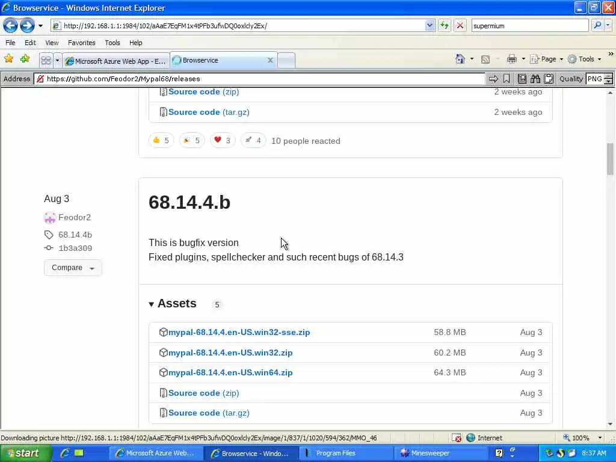Click the party popper reaction with 5

click(x=192, y=140)
